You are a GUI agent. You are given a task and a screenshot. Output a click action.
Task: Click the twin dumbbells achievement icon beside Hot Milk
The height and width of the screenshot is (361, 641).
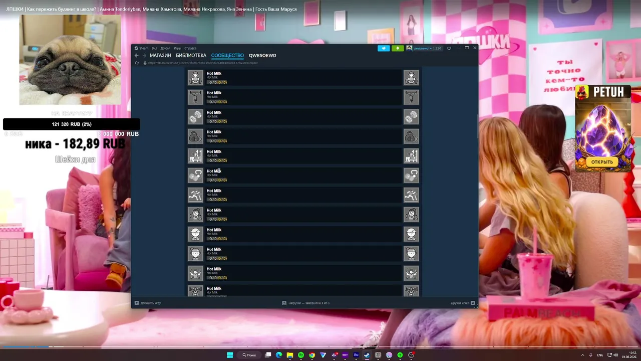tap(195, 117)
